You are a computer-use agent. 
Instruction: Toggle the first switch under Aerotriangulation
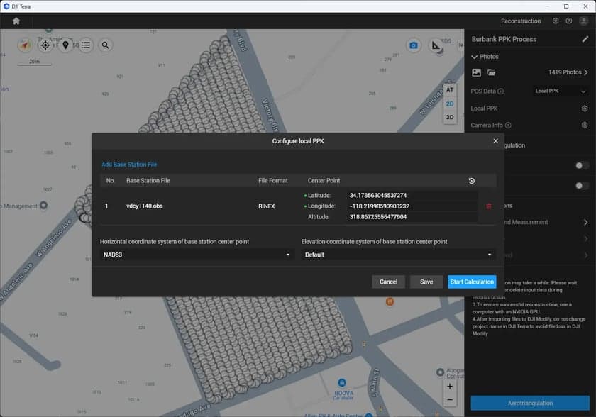click(582, 165)
